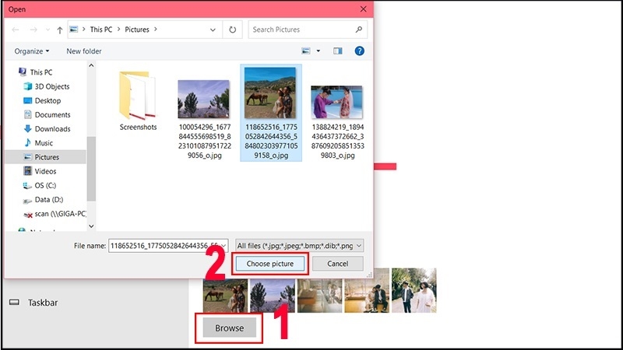Click the Help question mark icon
Viewport: 623px width, 350px height.
(x=359, y=51)
